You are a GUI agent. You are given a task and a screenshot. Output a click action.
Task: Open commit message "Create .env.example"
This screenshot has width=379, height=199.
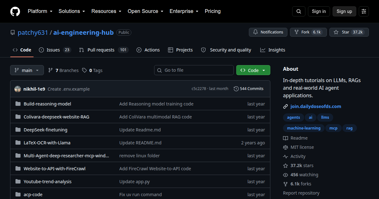(69, 89)
